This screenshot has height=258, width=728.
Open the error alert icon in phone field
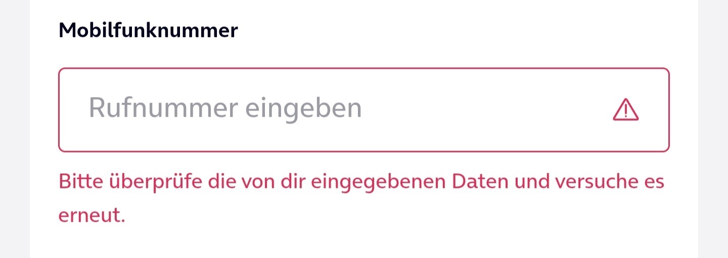tap(625, 110)
